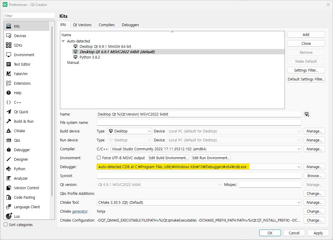Open the Qbs category icon
The height and width of the screenshot is (240, 333).
pyautogui.click(x=9, y=140)
